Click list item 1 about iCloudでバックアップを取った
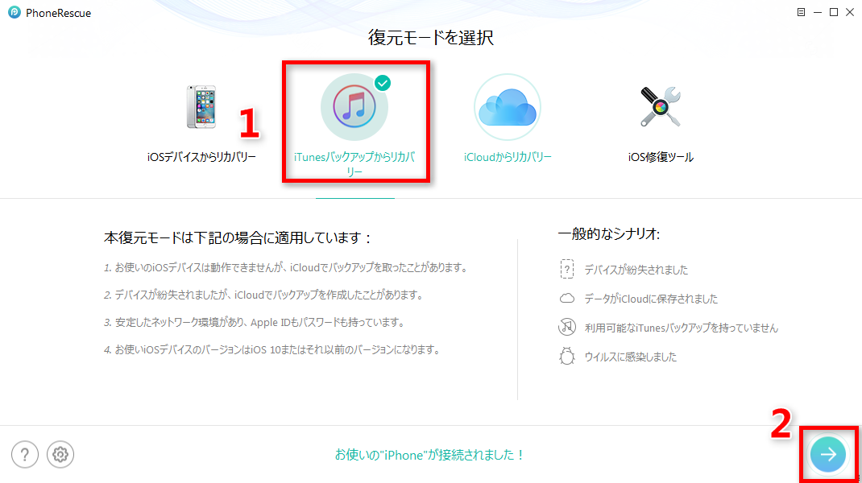The height and width of the screenshot is (483, 862). point(286,267)
